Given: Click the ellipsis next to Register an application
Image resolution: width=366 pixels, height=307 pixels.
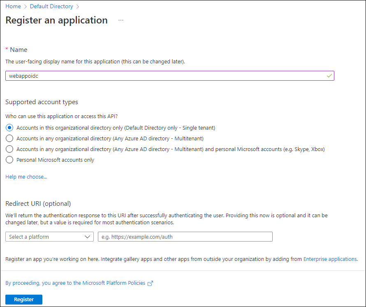Looking at the screenshot, I should click(x=120, y=20).
